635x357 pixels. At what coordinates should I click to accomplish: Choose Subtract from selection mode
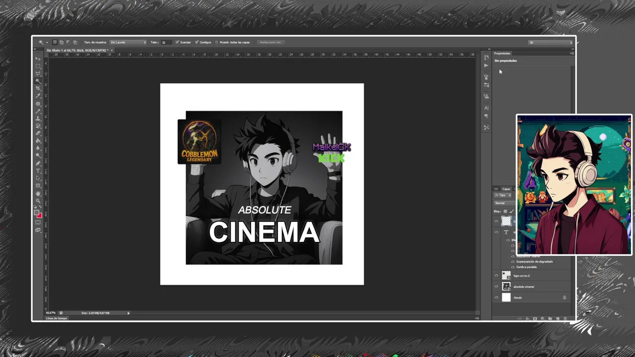tap(68, 42)
